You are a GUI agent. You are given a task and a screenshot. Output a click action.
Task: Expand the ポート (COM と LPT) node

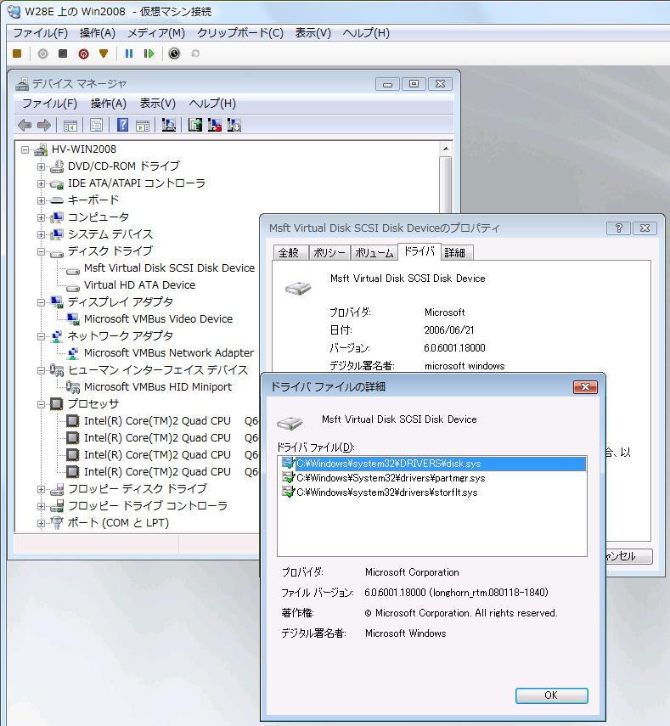point(41,523)
